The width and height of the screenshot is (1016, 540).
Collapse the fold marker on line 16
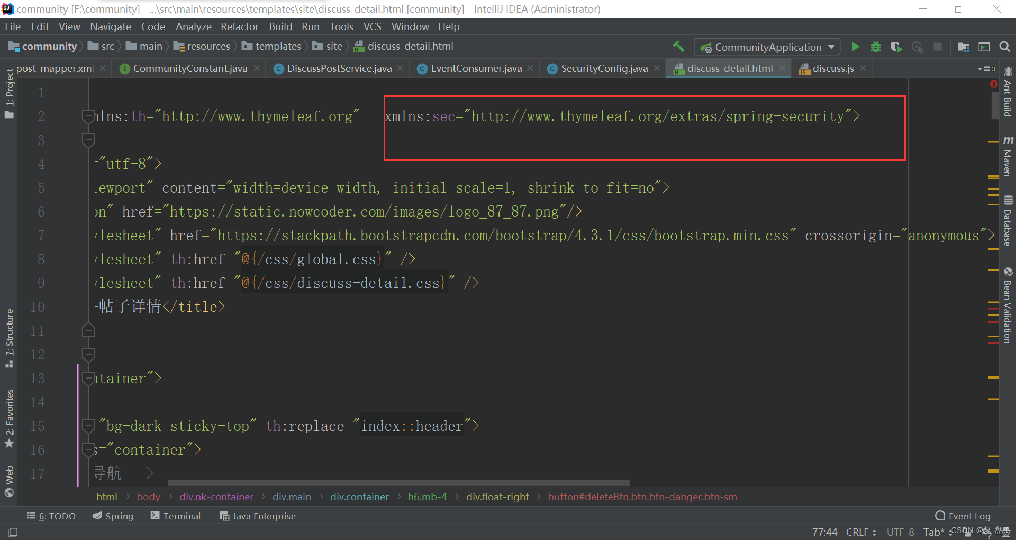[88, 449]
